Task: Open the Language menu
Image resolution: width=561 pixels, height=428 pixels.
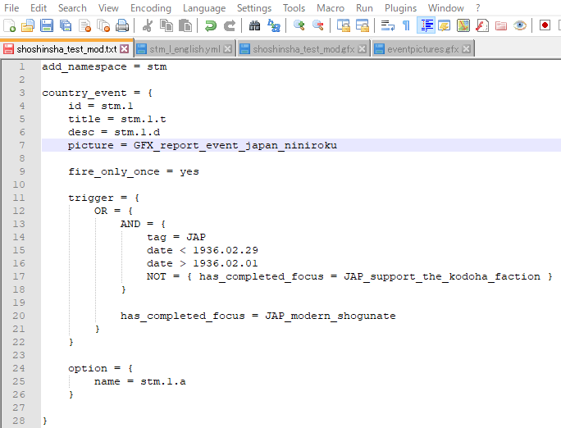Action: pyautogui.click(x=204, y=8)
